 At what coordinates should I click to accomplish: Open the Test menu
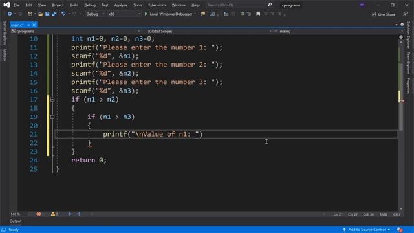[105, 5]
